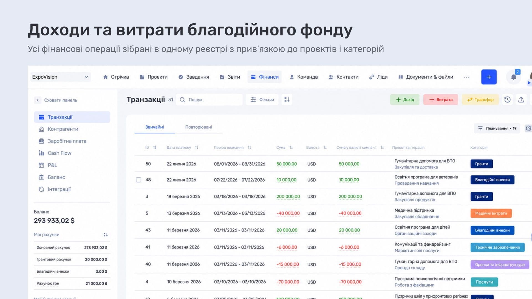Open the history clock icon

click(x=507, y=100)
